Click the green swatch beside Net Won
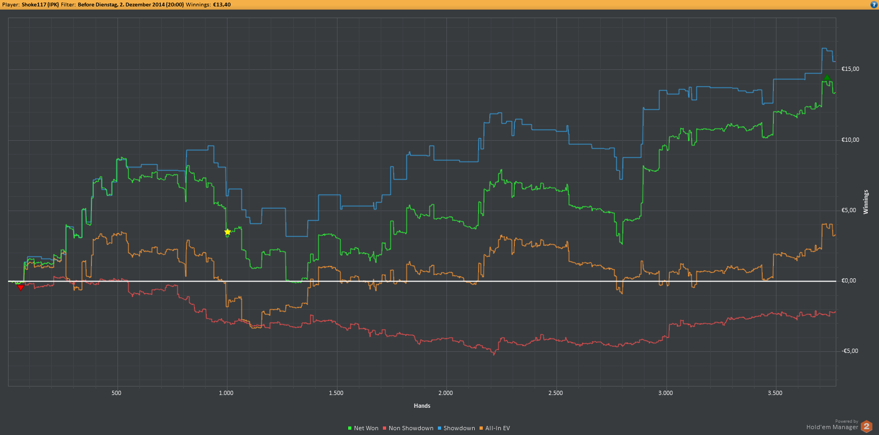The width and height of the screenshot is (879, 435). [x=350, y=428]
